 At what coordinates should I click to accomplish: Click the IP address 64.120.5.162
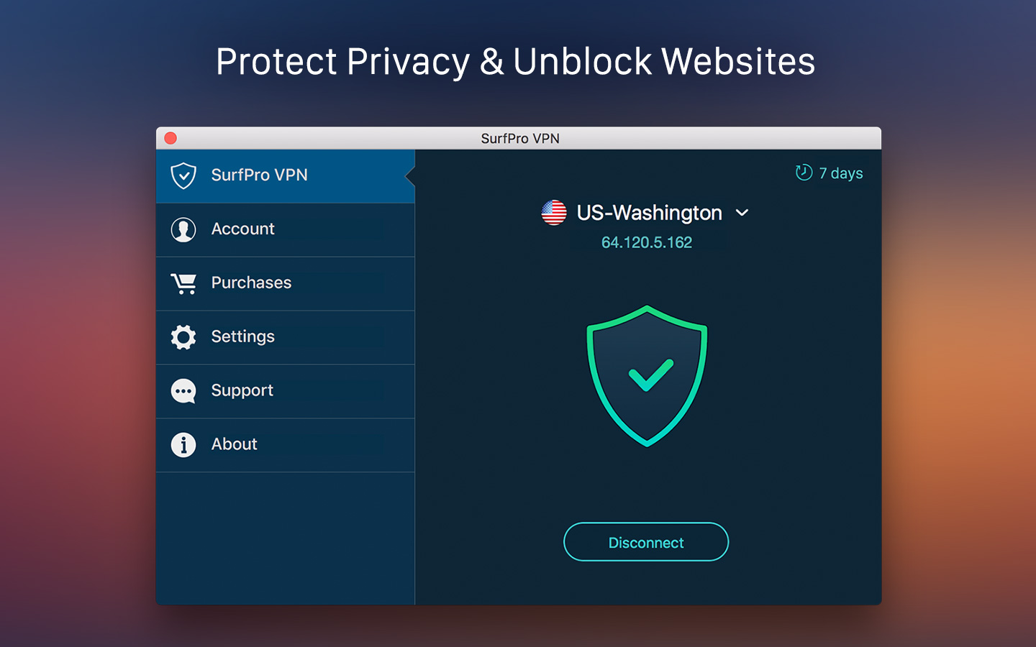coord(647,242)
